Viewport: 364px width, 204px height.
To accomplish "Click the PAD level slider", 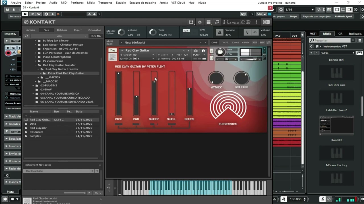I will (x=136, y=93).
